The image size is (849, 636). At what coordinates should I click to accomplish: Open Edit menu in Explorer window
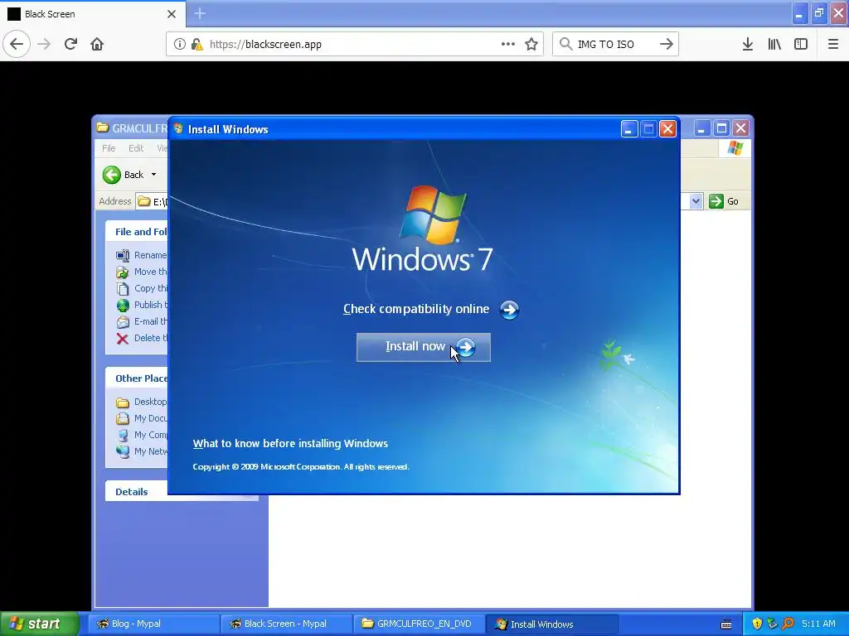tap(136, 148)
